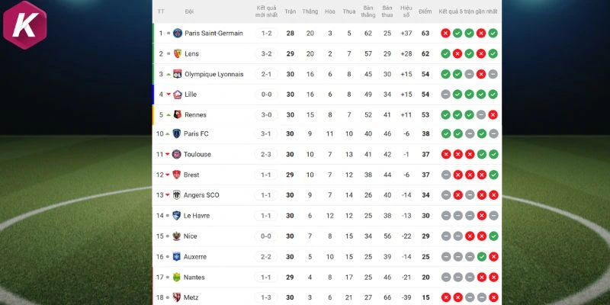The width and height of the screenshot is (610, 305).
Task: Click the Hiệu số column header
Action: 406,11
